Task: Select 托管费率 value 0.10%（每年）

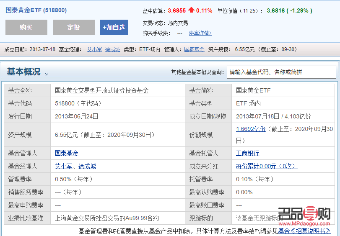Action: [255, 179]
